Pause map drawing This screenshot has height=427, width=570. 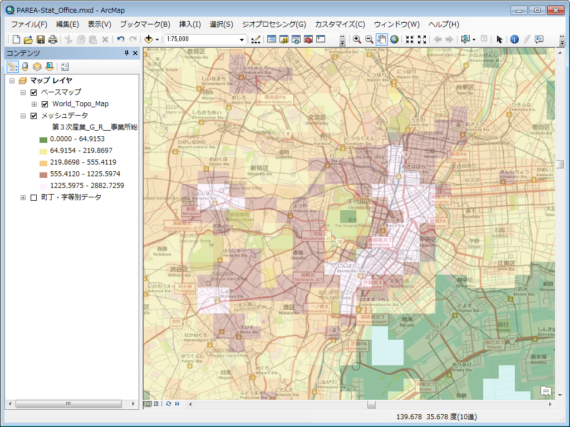(x=177, y=404)
